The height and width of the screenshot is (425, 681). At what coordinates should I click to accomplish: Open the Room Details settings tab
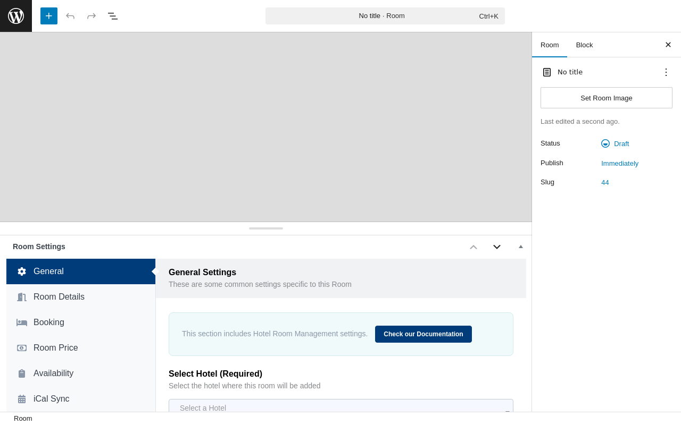(x=81, y=297)
